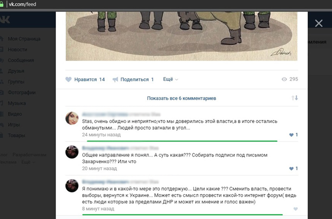Open Моя Страница in sidebar
The height and width of the screenshot is (219, 332).
24,39
